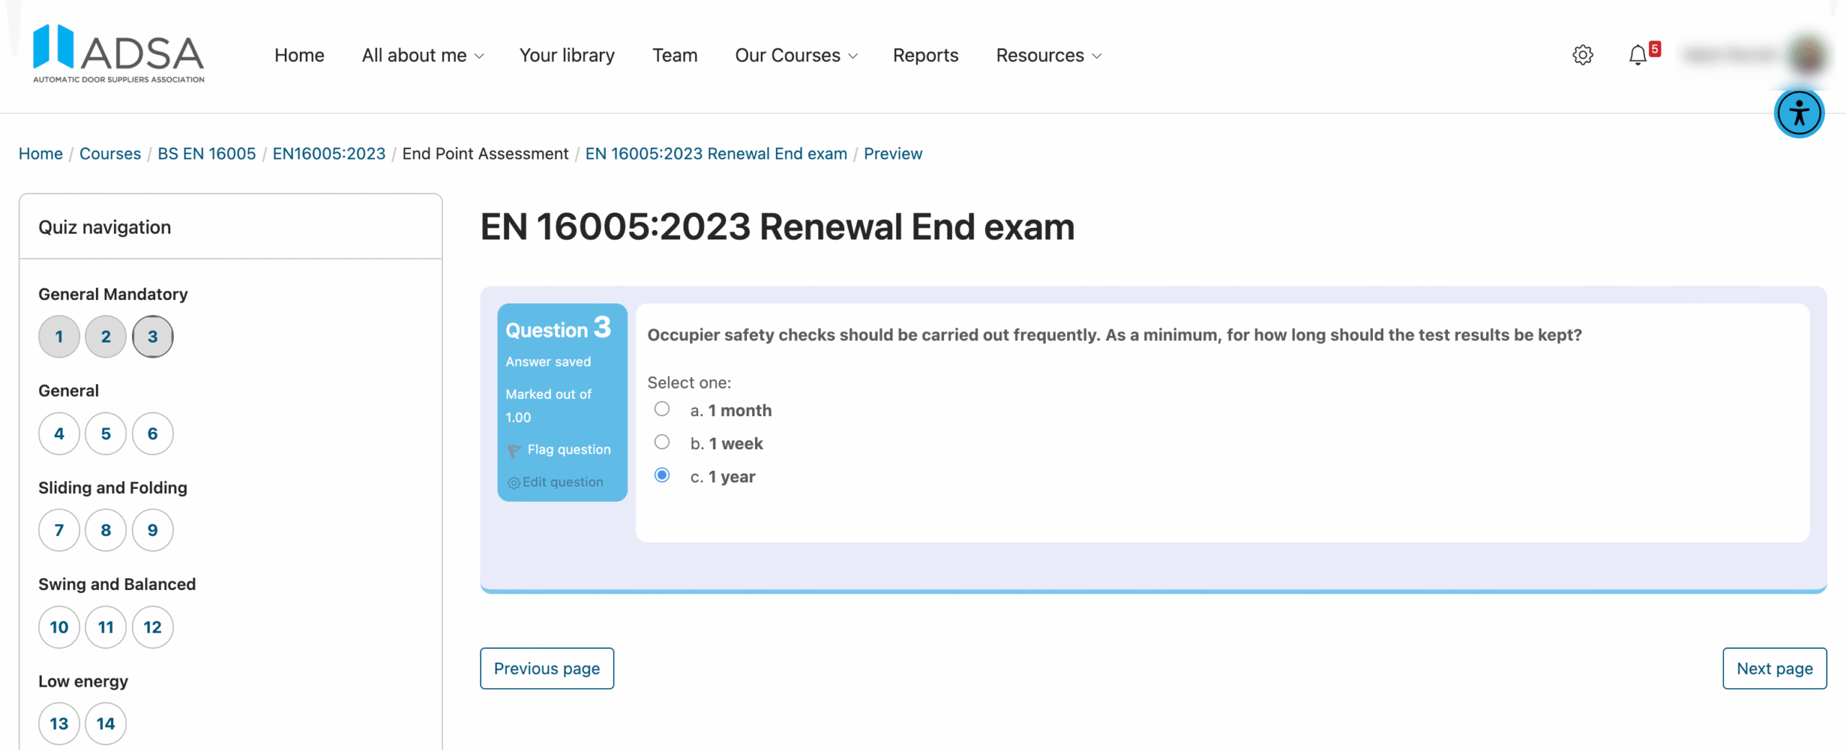The image size is (1846, 750).
Task: Select the '1 week' answer option
Action: point(661,441)
